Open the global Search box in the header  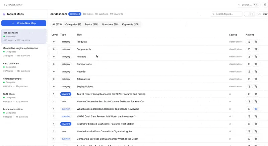pos(248,5)
